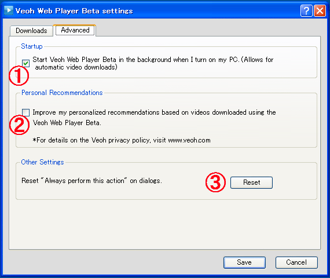The image size is (330, 278).
Task: Disable starting Veoh in background at startup
Action: pyautogui.click(x=25, y=63)
